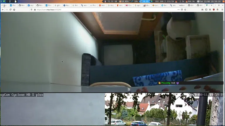Viewport: 225px width, 126px height.
Task: Save page to Pocket
Action: (x=182, y=10)
